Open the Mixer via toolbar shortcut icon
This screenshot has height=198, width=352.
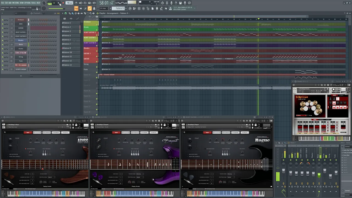(143, 9)
